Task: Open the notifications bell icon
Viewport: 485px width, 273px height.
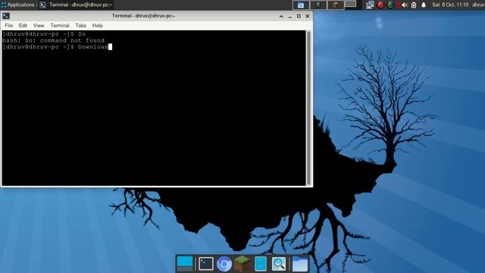Action: (x=424, y=5)
